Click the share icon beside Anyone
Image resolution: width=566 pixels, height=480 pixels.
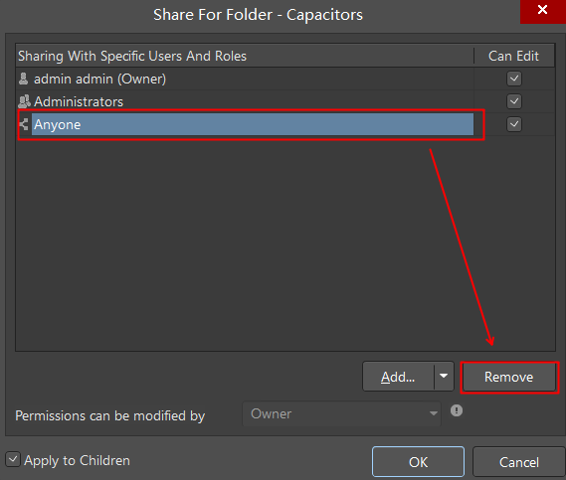(24, 124)
